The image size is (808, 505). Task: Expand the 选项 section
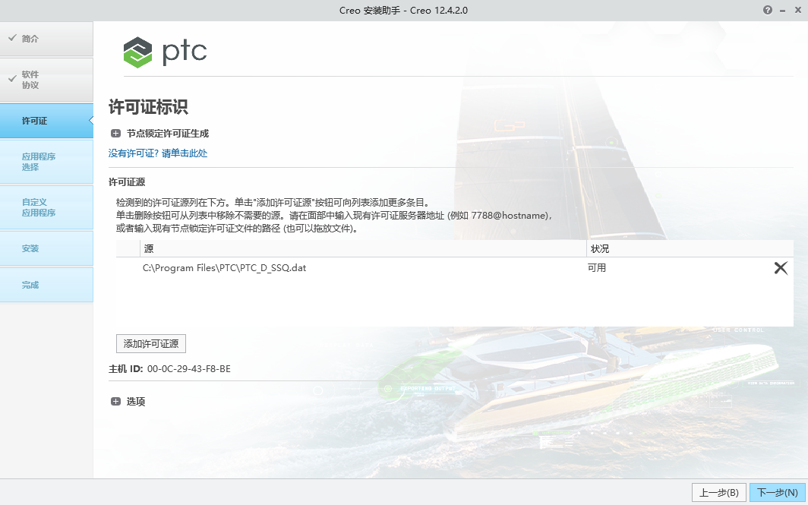pos(136,401)
